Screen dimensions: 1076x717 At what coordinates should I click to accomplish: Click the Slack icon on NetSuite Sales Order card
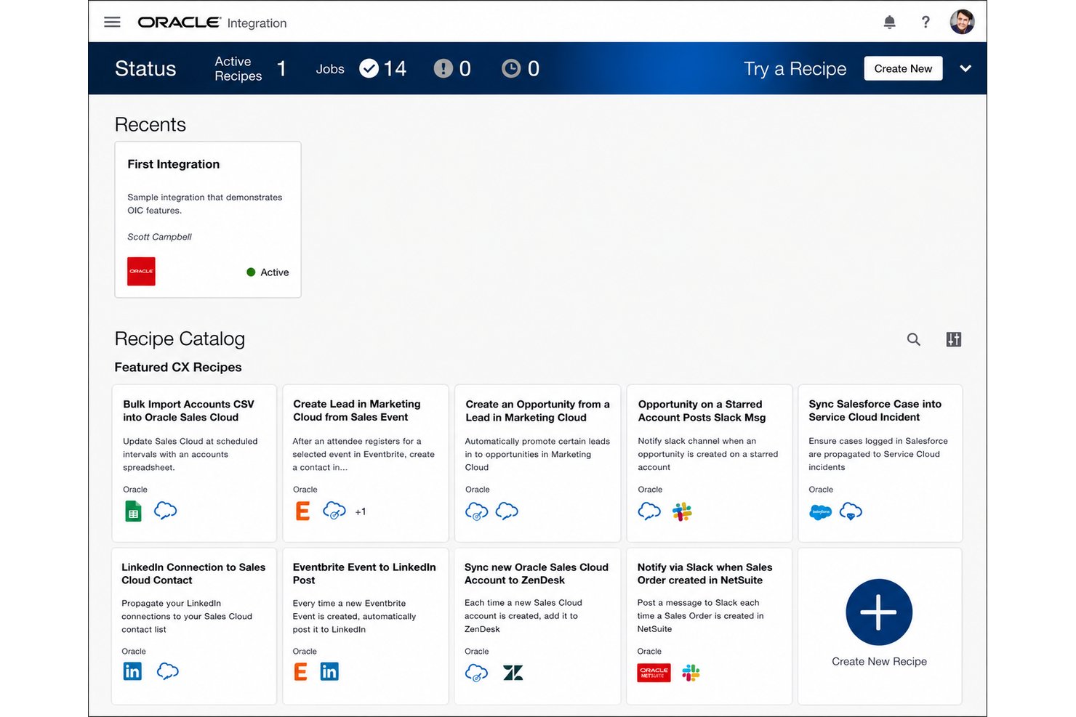tap(691, 673)
